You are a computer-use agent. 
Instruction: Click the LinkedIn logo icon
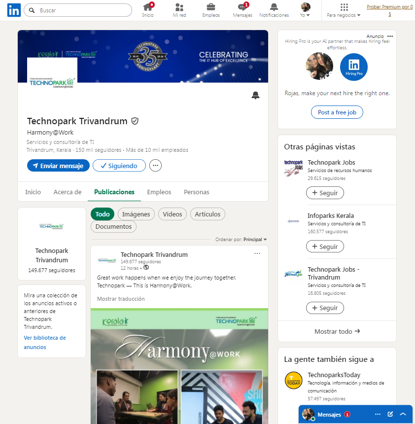point(14,10)
